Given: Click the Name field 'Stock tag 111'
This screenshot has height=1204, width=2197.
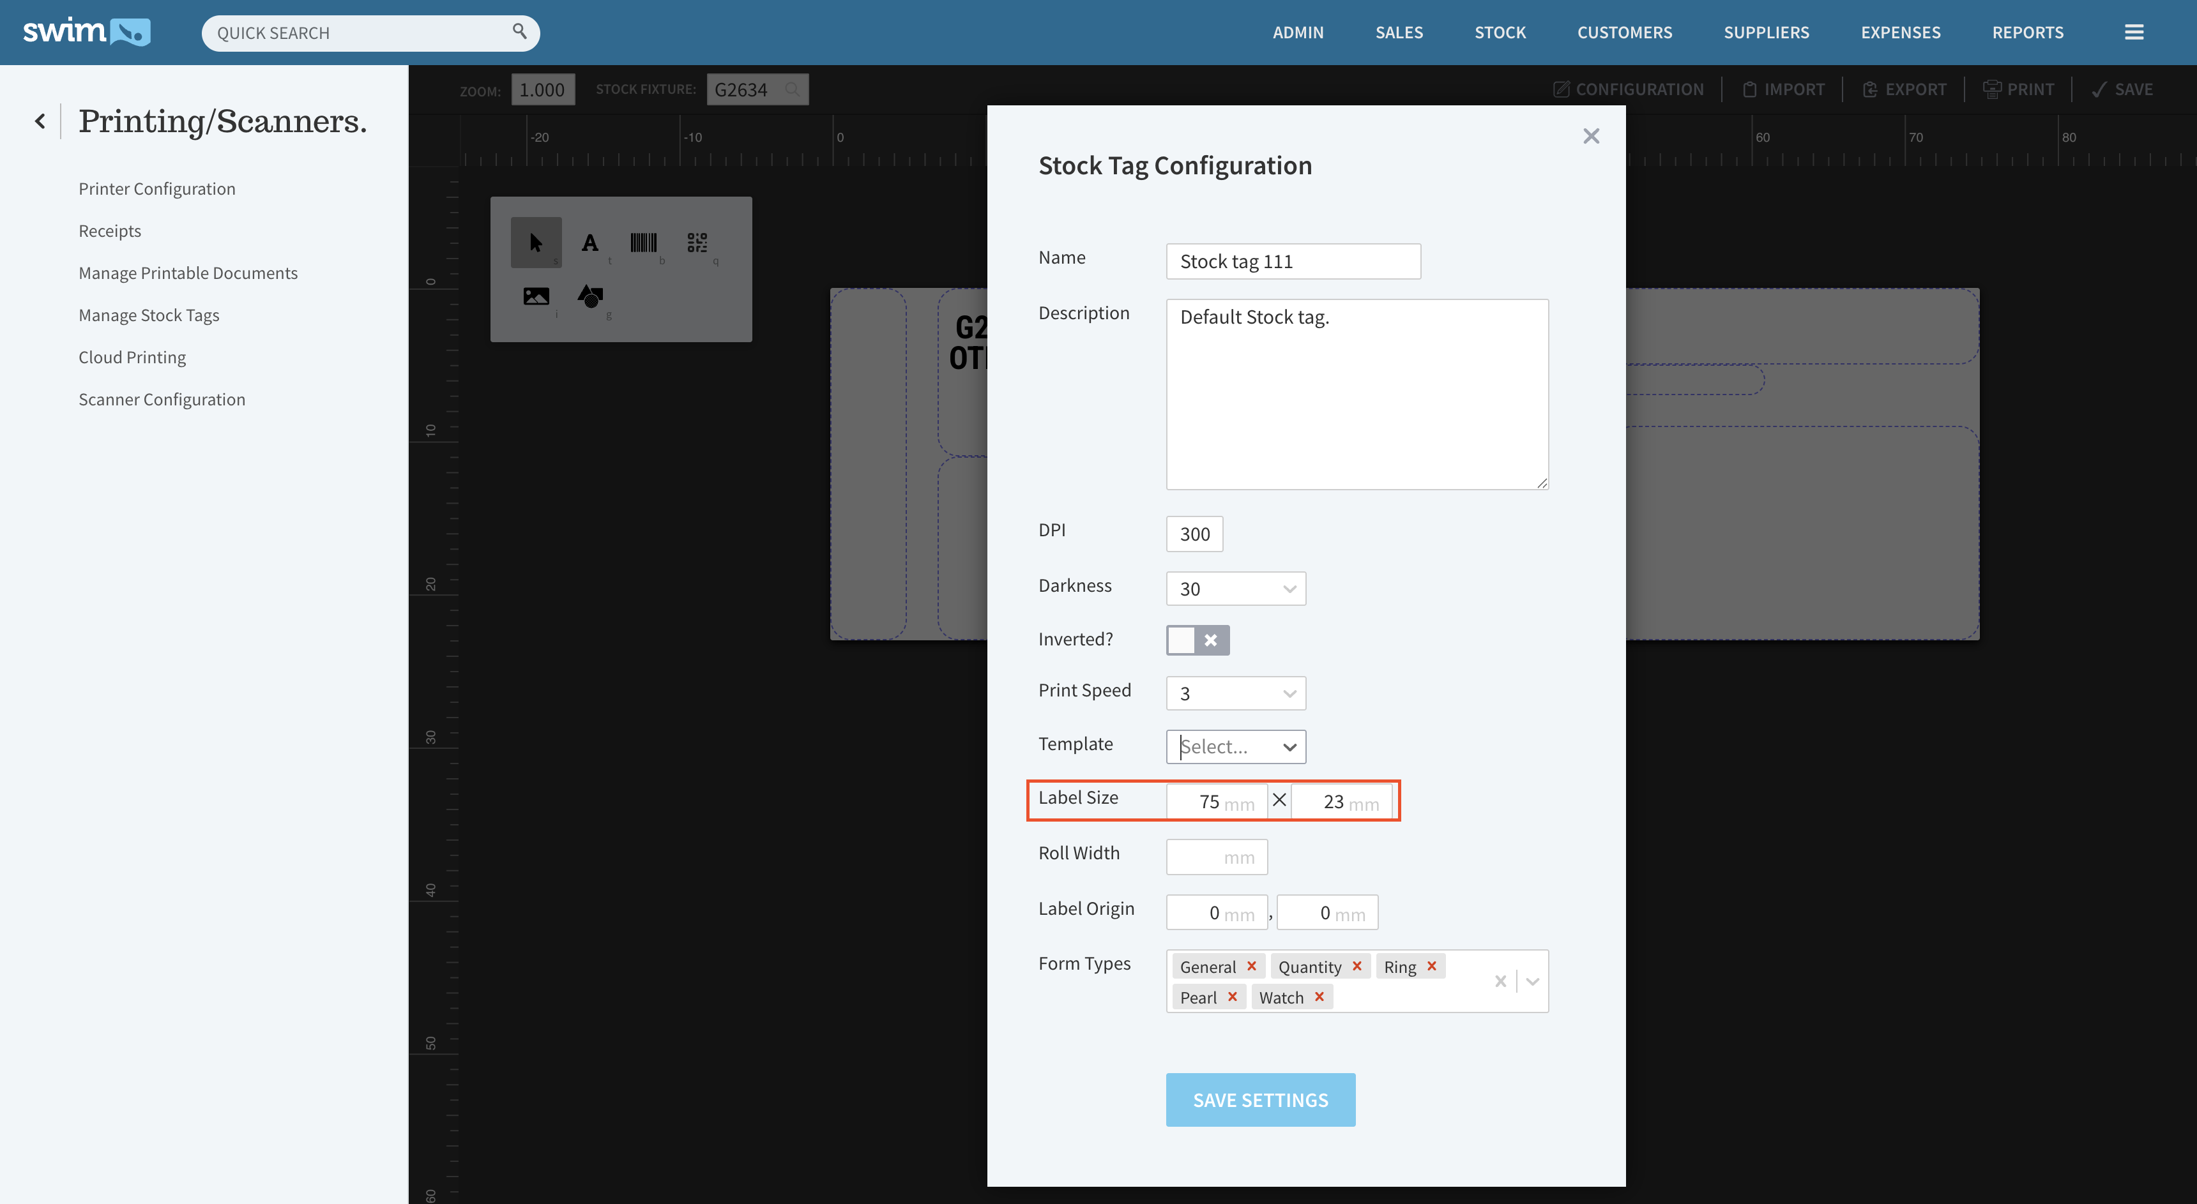Looking at the screenshot, I should coord(1293,261).
